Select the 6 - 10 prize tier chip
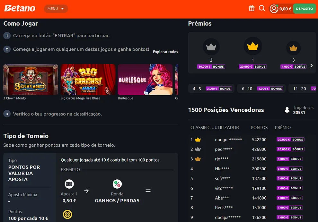Viewport: 318px width, 222px height. point(261,89)
